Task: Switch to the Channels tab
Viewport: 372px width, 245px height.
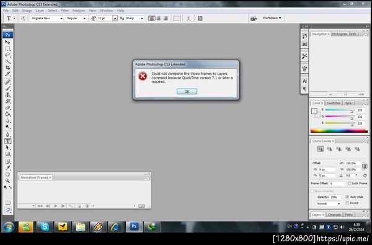Action: 334,215
